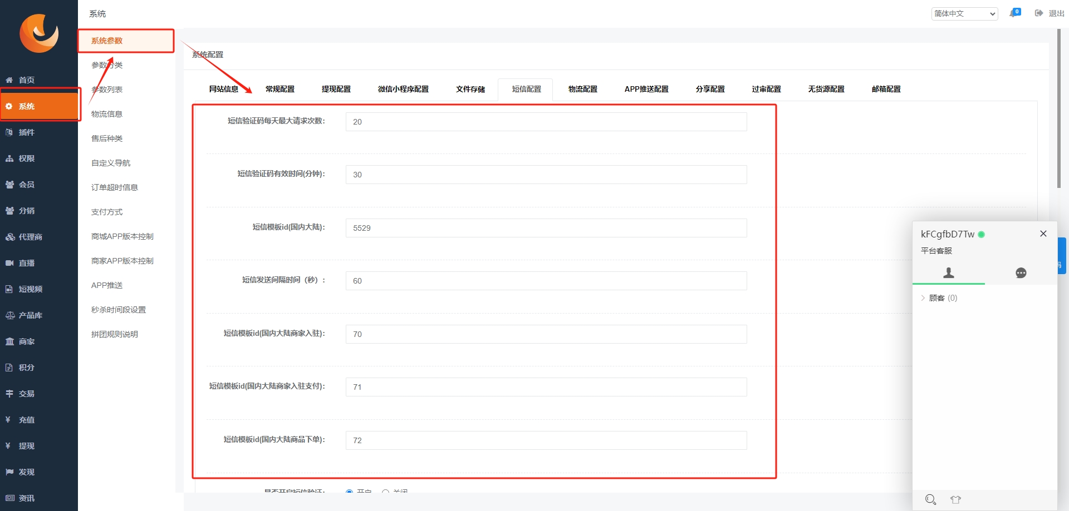Viewport: 1069px width, 511px height.
Task: Open the 首页 home icon in sidebar
Action: coord(9,80)
